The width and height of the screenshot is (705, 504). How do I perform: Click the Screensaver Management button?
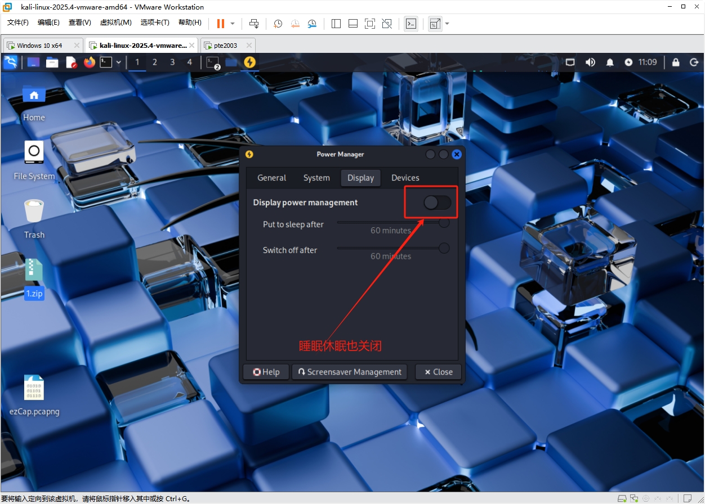click(349, 372)
